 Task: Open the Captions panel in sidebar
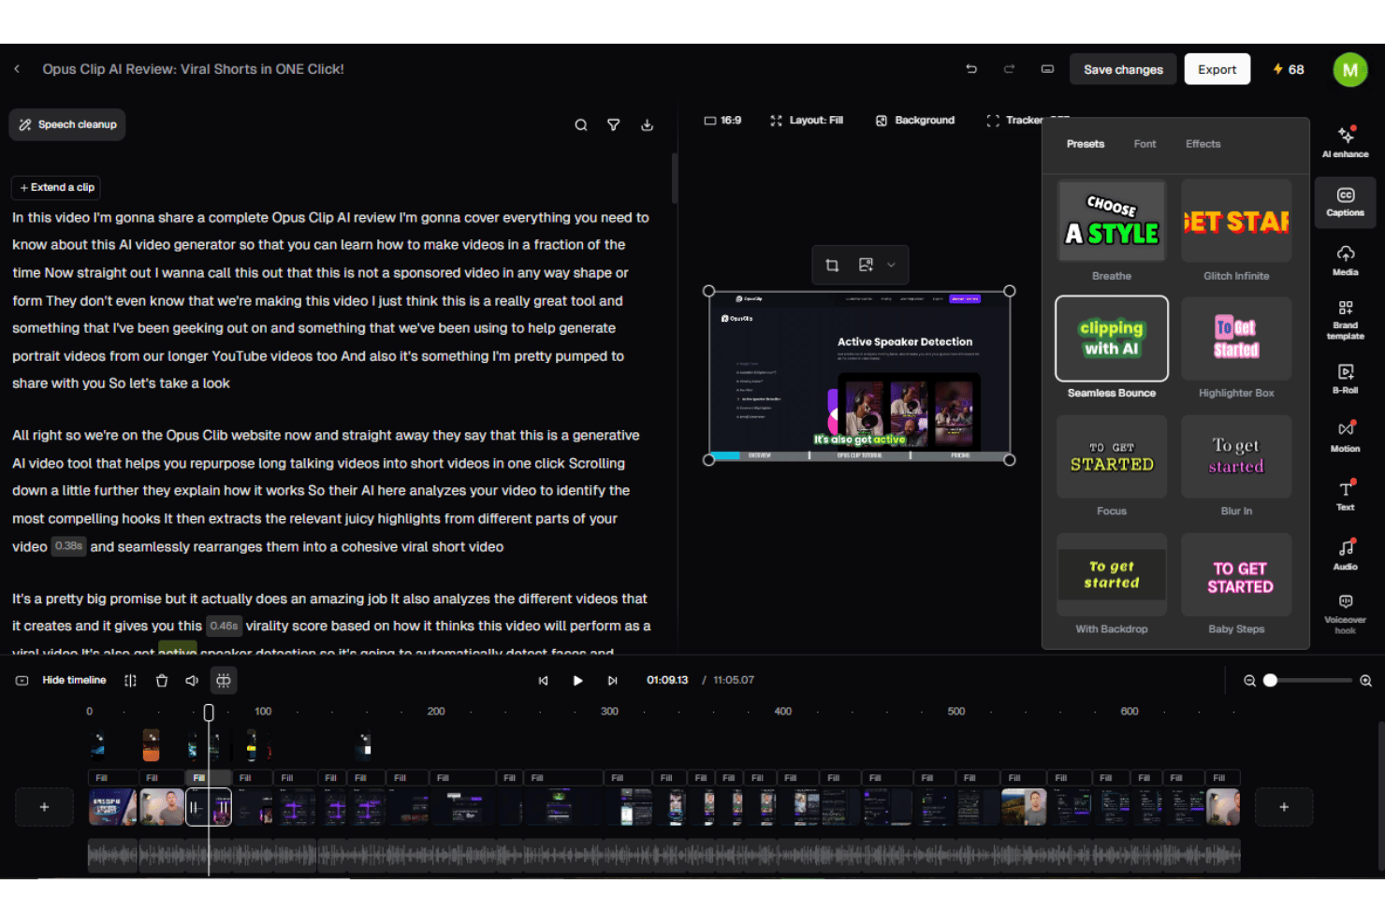[x=1345, y=202]
